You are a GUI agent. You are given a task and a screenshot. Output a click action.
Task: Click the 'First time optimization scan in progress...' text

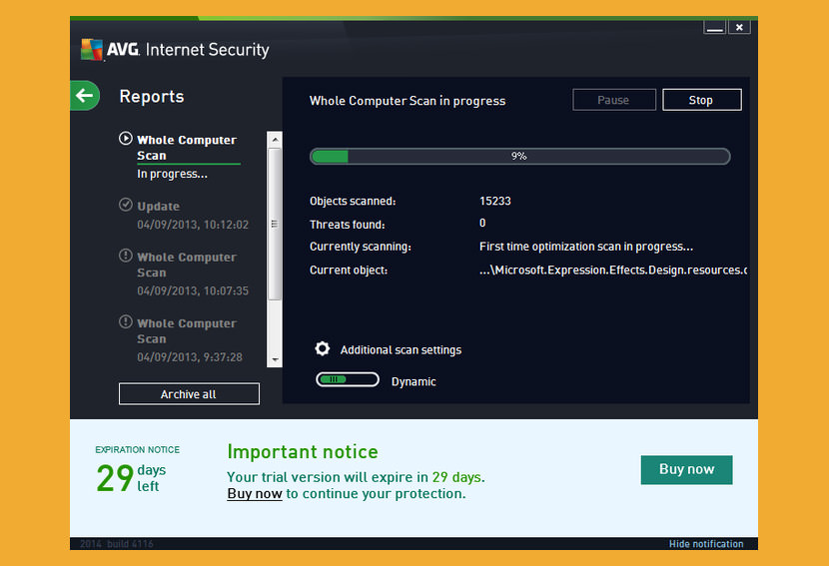point(586,247)
